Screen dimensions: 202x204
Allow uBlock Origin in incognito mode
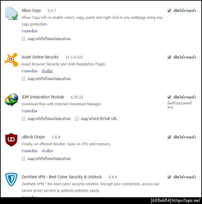[24, 158]
